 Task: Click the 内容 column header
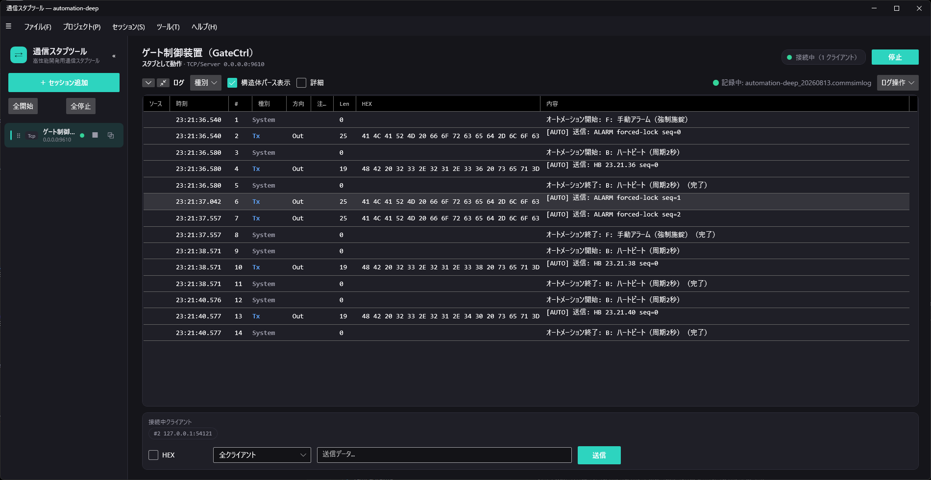[724, 104]
